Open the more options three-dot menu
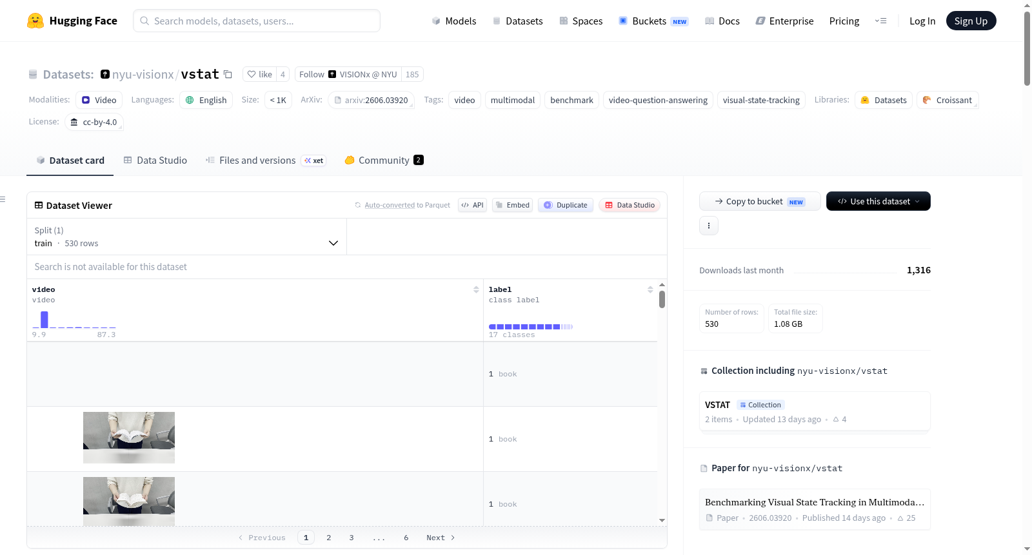 (x=709, y=226)
